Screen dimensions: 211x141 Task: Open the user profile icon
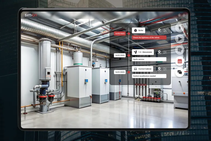(179, 15)
